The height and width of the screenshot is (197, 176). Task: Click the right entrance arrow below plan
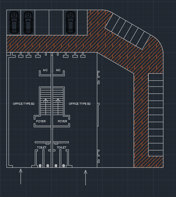(86, 178)
